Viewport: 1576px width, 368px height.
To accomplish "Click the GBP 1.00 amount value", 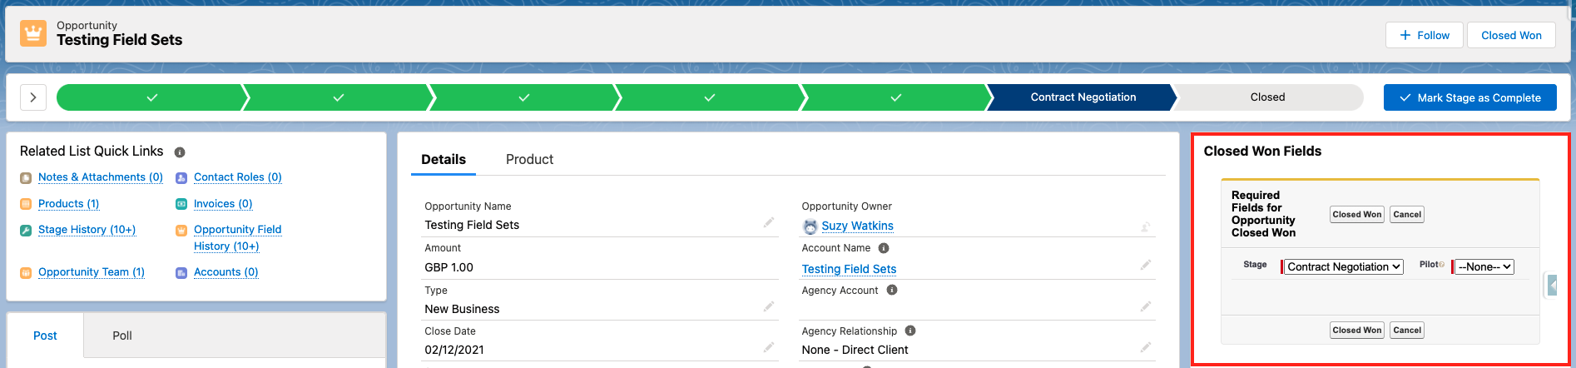I will [449, 267].
